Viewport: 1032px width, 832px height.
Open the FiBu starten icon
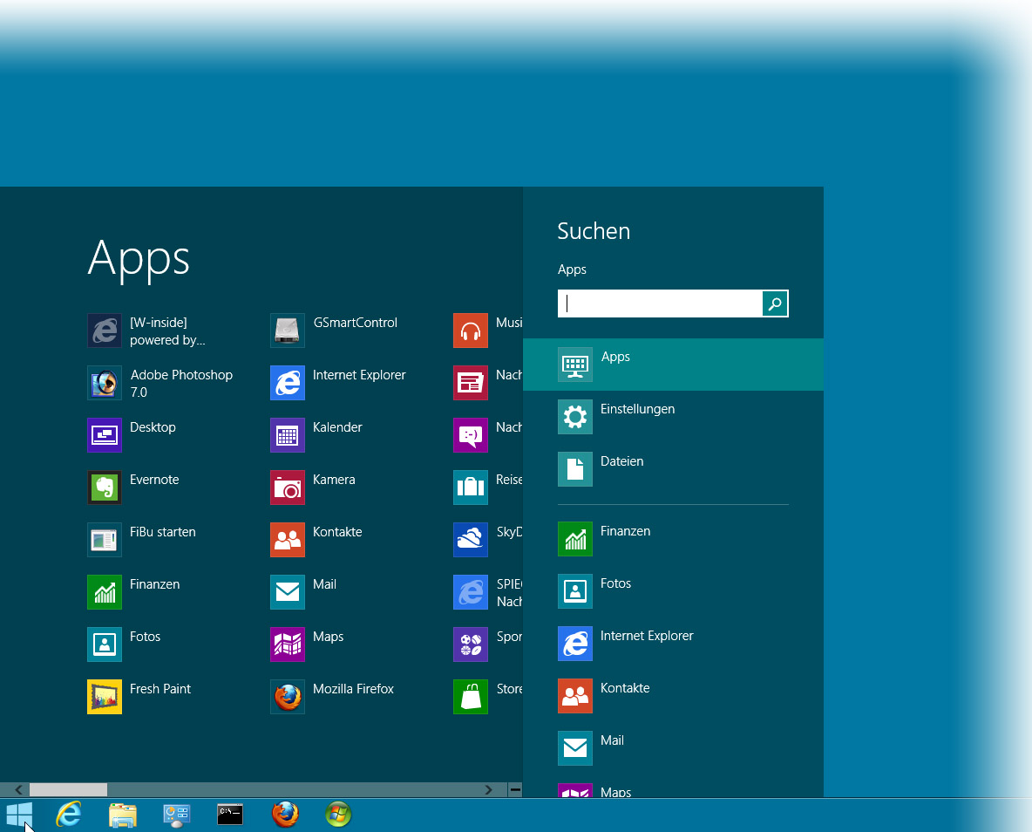105,540
